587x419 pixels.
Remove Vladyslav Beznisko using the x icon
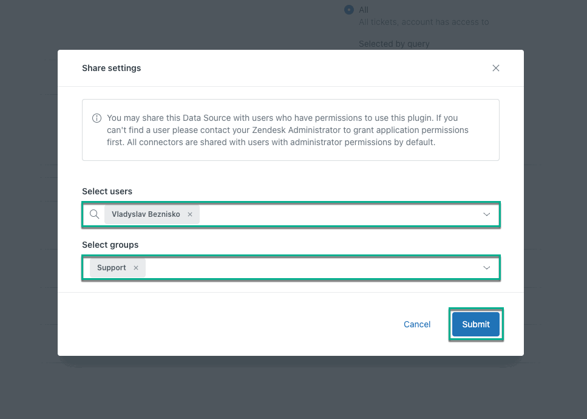[190, 214]
